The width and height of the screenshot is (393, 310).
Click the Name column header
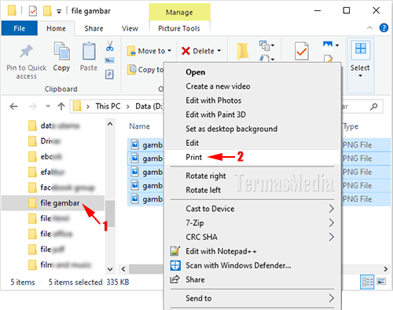[140, 126]
